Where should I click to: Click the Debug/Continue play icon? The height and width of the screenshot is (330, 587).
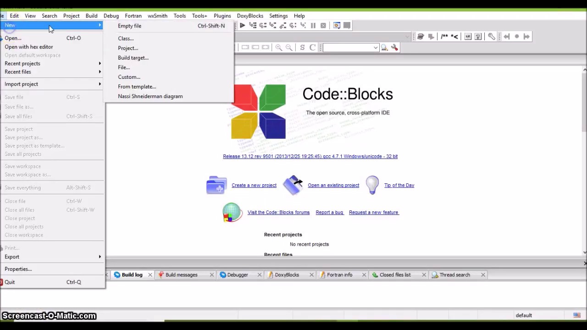coord(242,26)
